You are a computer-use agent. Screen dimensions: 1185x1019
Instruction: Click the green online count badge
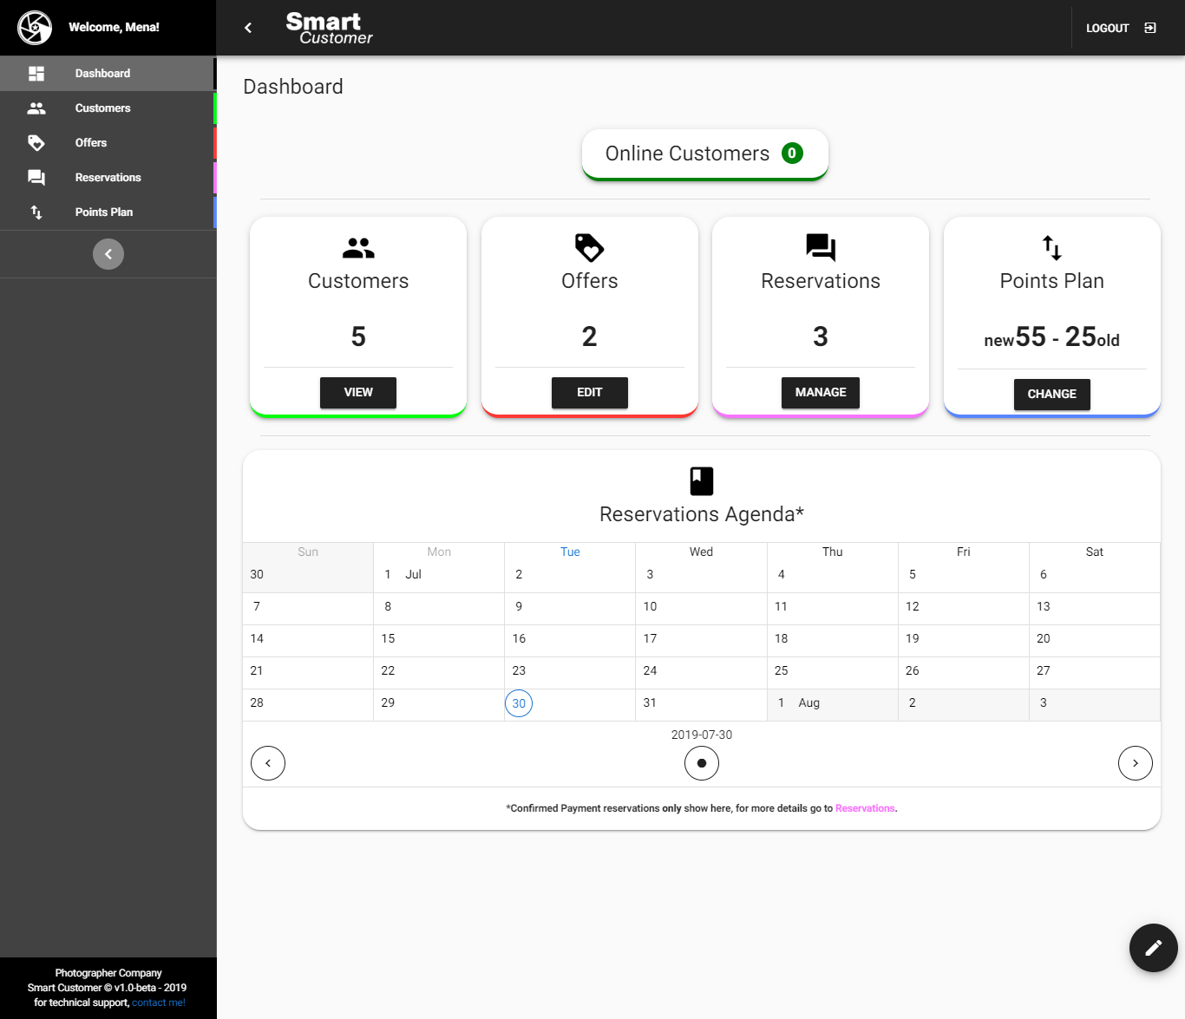[x=792, y=154]
